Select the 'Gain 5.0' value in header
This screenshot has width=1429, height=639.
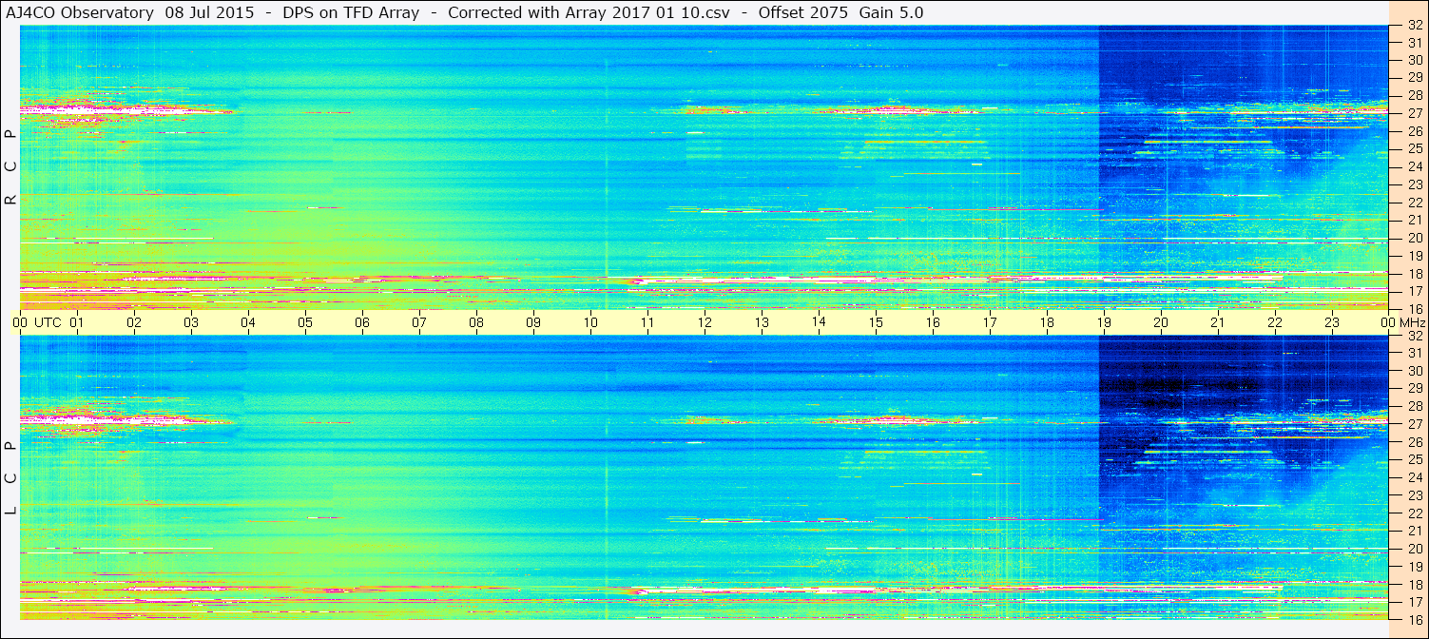[891, 13]
